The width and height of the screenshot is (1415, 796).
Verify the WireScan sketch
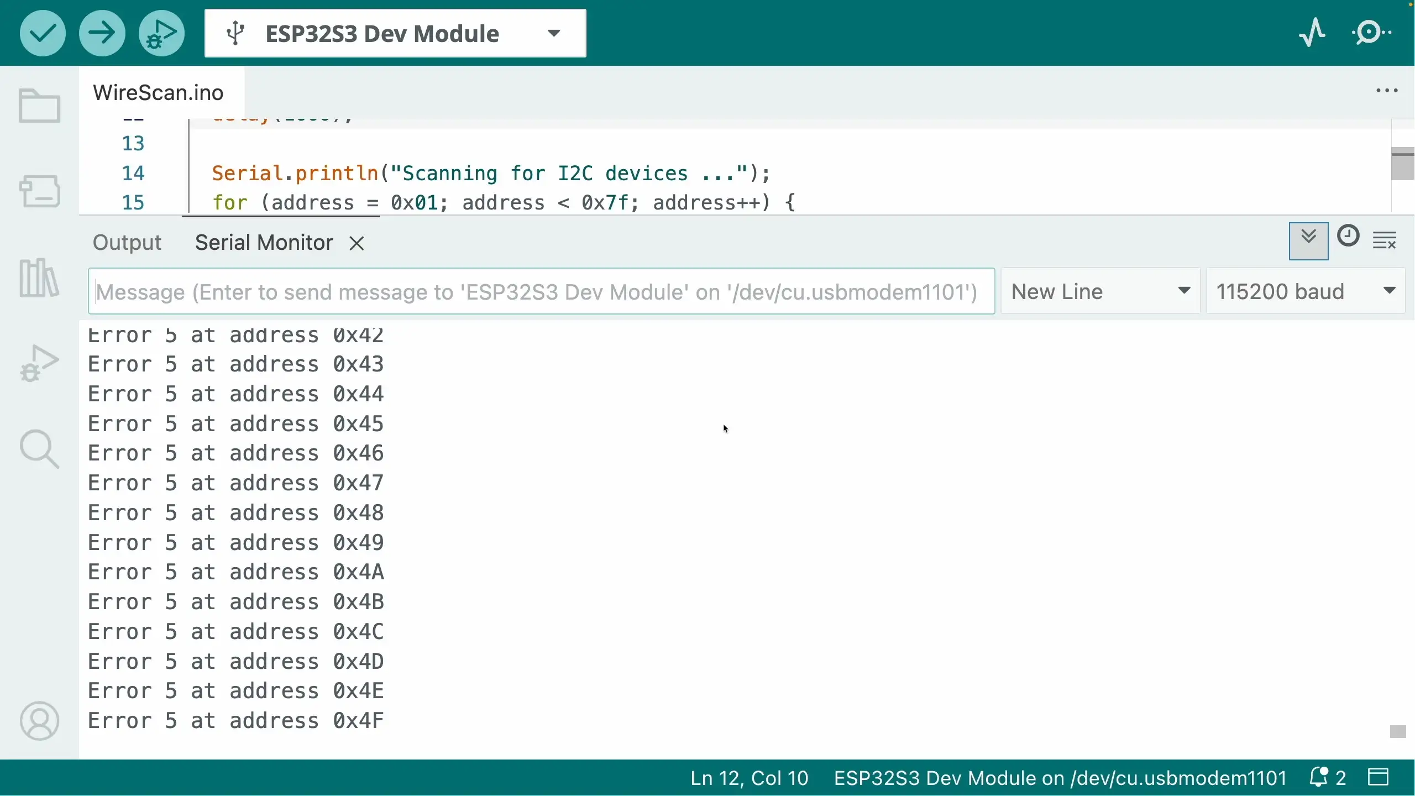(x=41, y=33)
